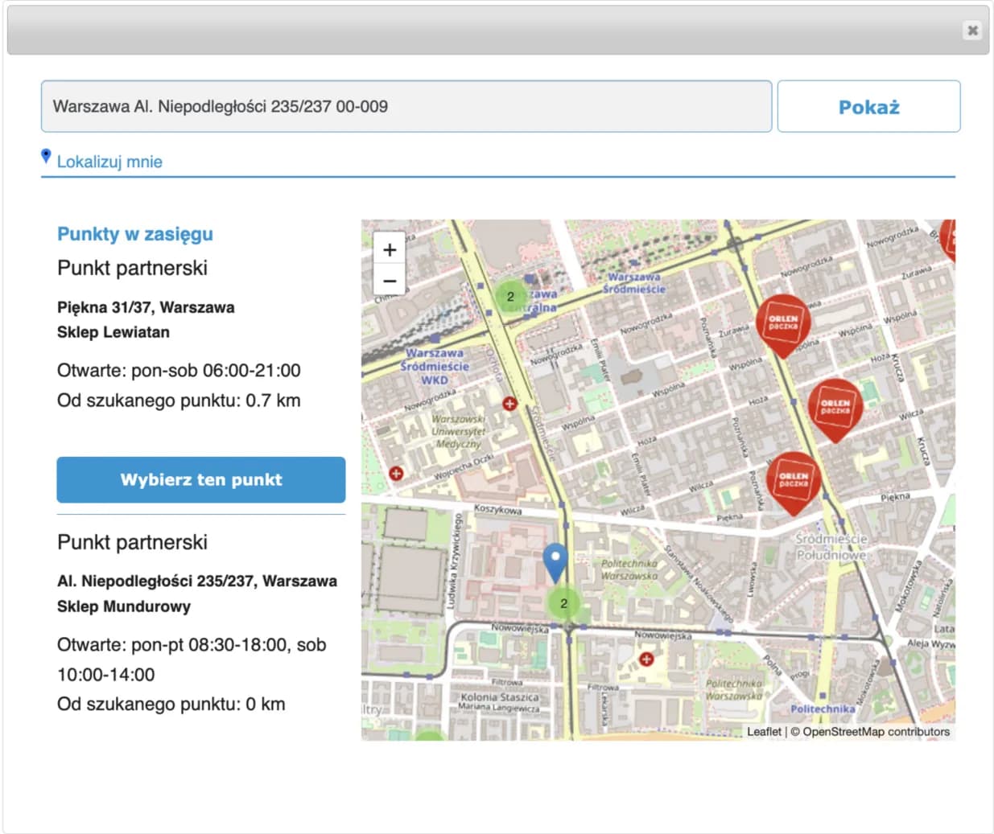Click the hospital cross beside Wojciecha Oczki
Screen dimensions: 994x834
(396, 474)
